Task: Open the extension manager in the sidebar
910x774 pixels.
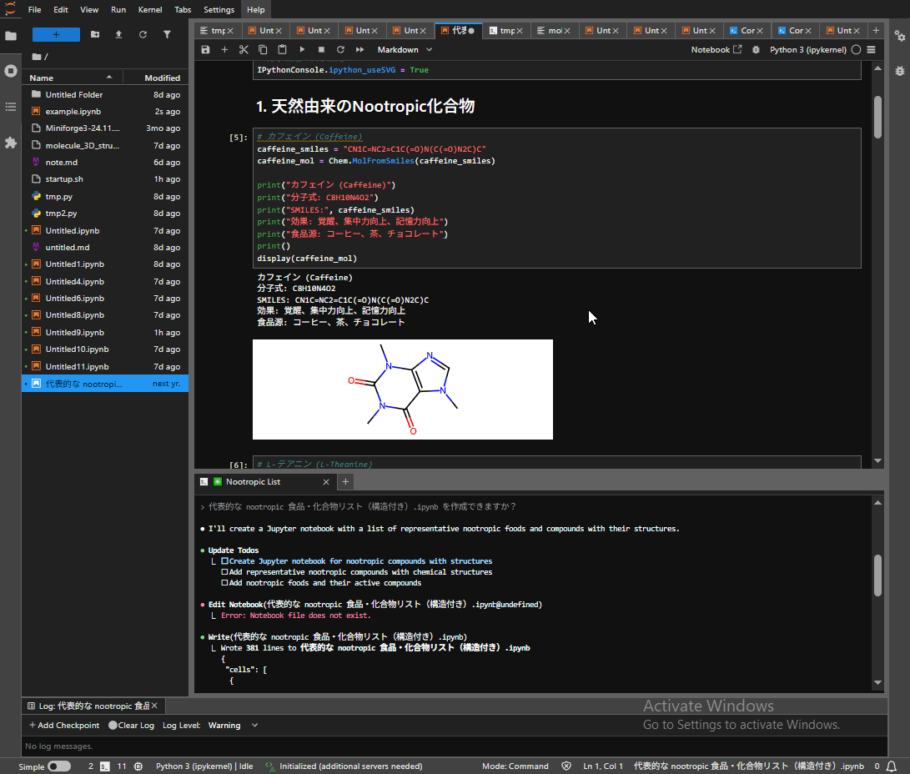Action: click(10, 142)
